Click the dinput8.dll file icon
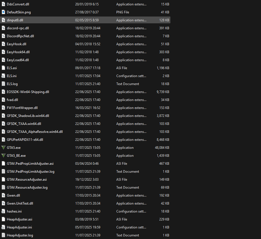 pyautogui.click(x=4, y=20)
